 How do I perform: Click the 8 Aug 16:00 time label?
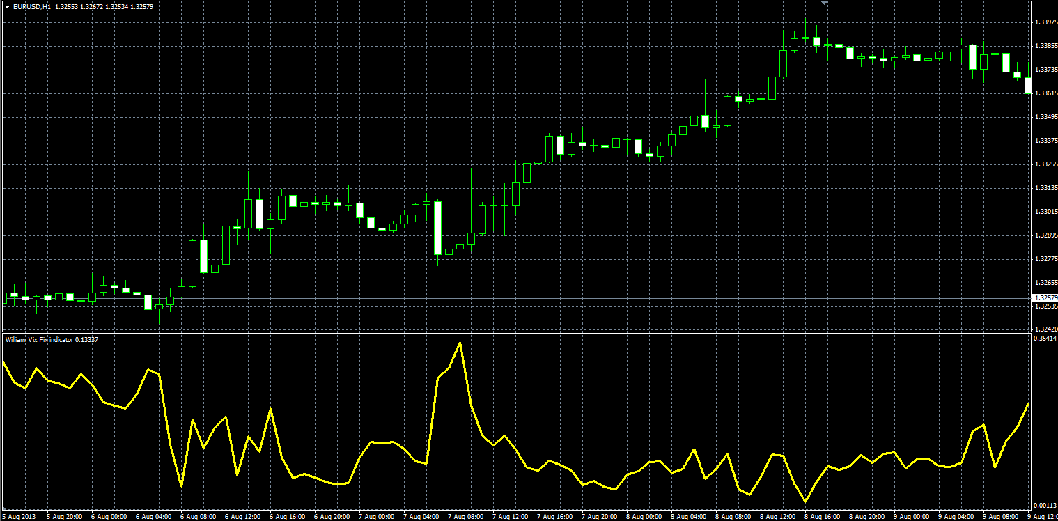coord(822,517)
